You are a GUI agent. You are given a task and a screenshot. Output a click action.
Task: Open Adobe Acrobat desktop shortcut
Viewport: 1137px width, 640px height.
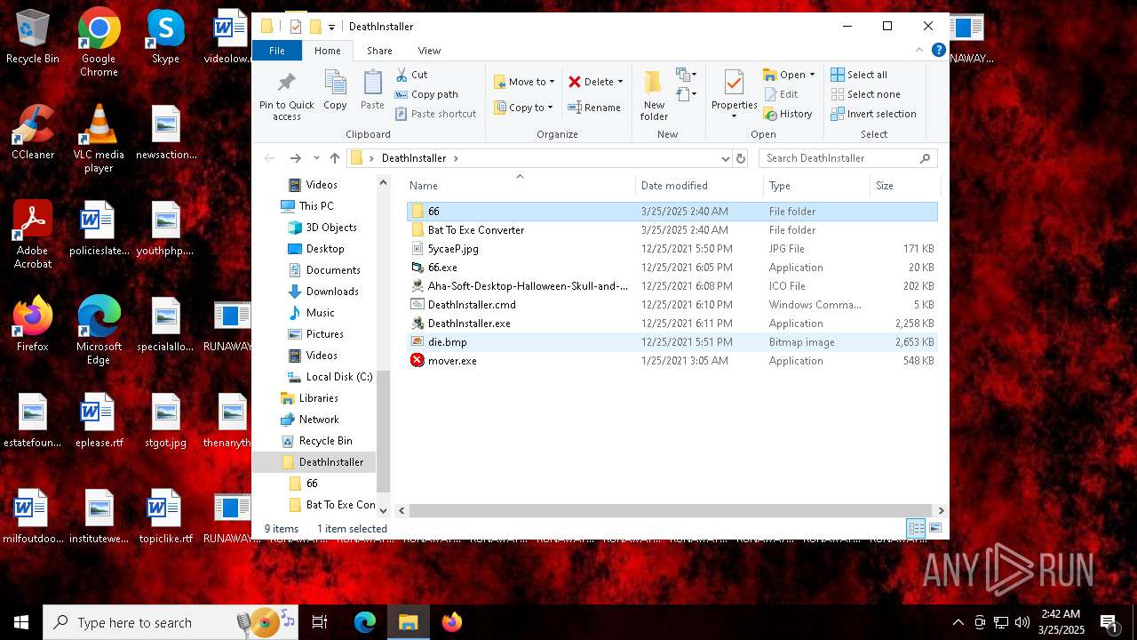point(33,235)
